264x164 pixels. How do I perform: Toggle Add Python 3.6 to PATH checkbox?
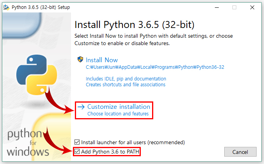77,152
